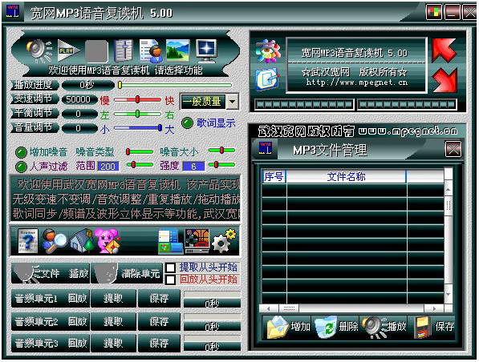Enable the 增加噪音 add noise toggle
Viewport: 479px width, 362px height.
pos(21,152)
